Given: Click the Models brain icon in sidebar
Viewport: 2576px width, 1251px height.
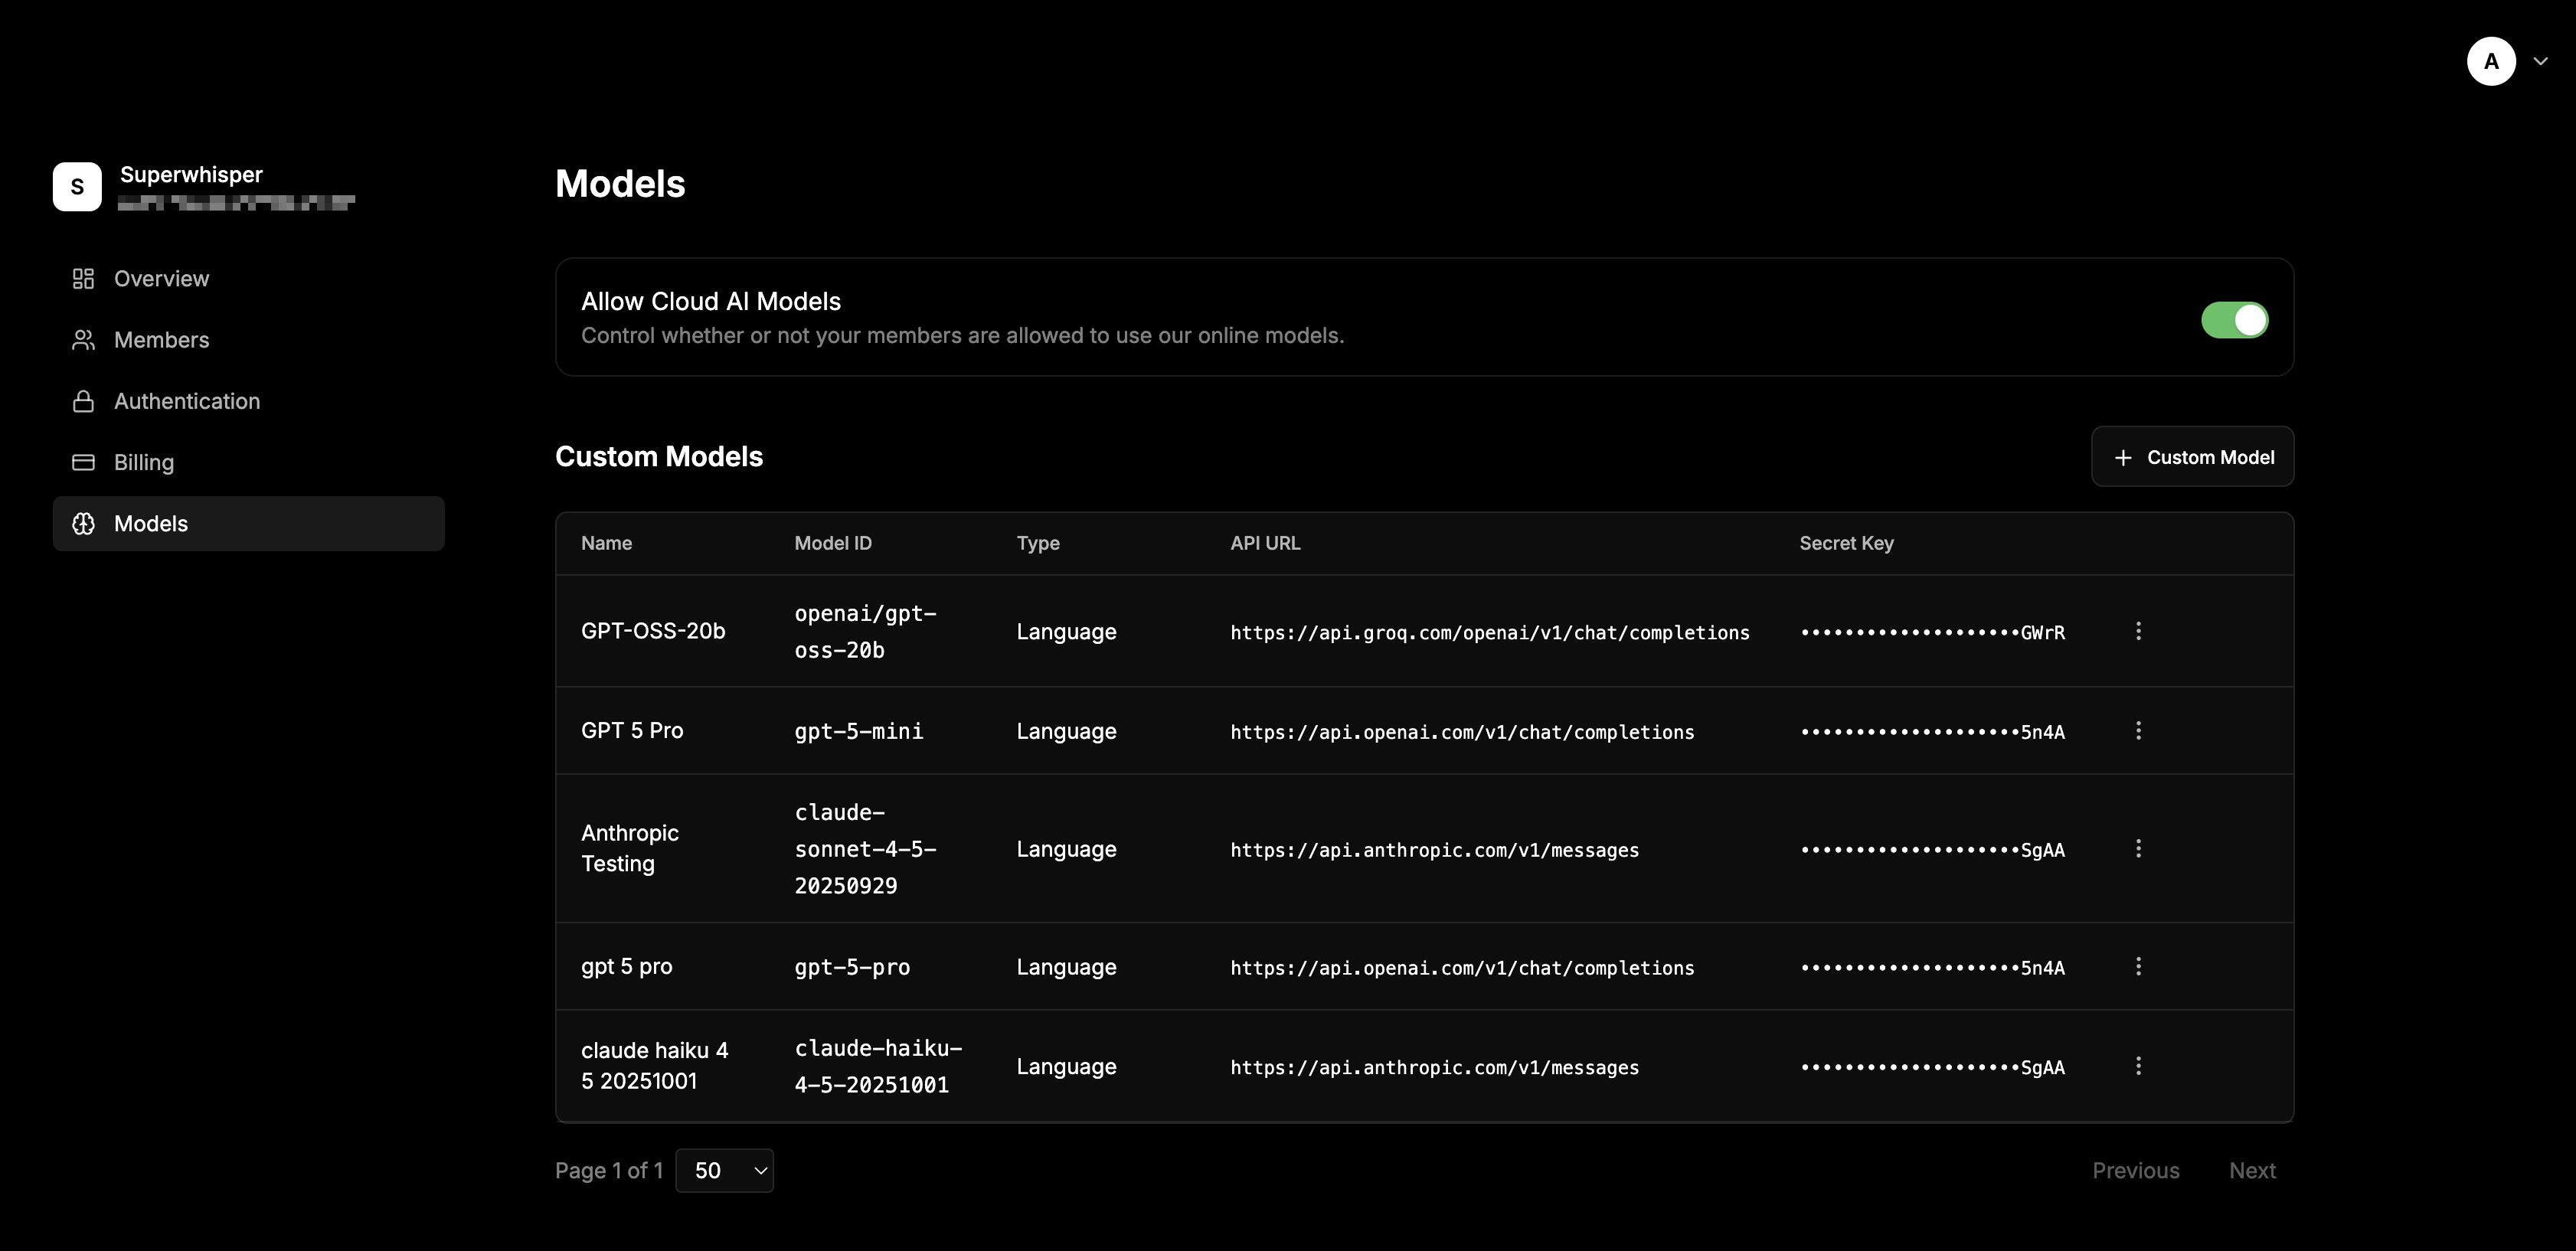Looking at the screenshot, I should pos(84,523).
